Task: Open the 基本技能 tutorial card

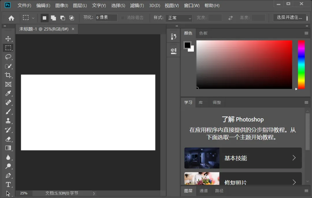Action: tap(243, 158)
